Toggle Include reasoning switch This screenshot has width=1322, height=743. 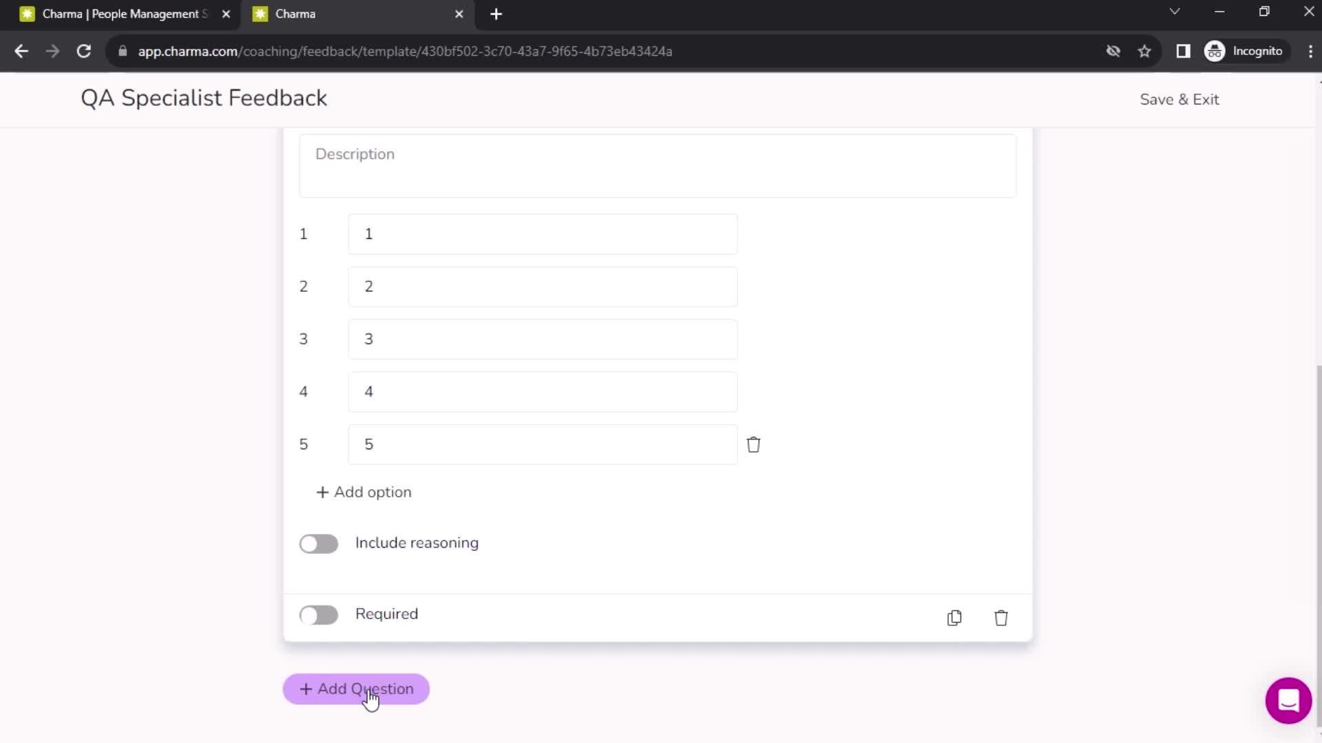[x=319, y=543]
